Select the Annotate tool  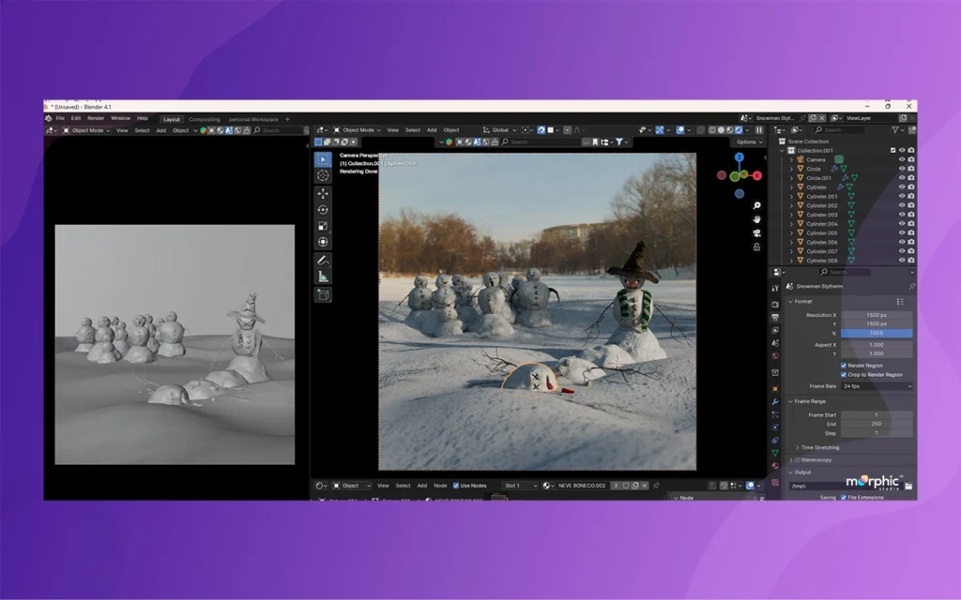point(323,261)
